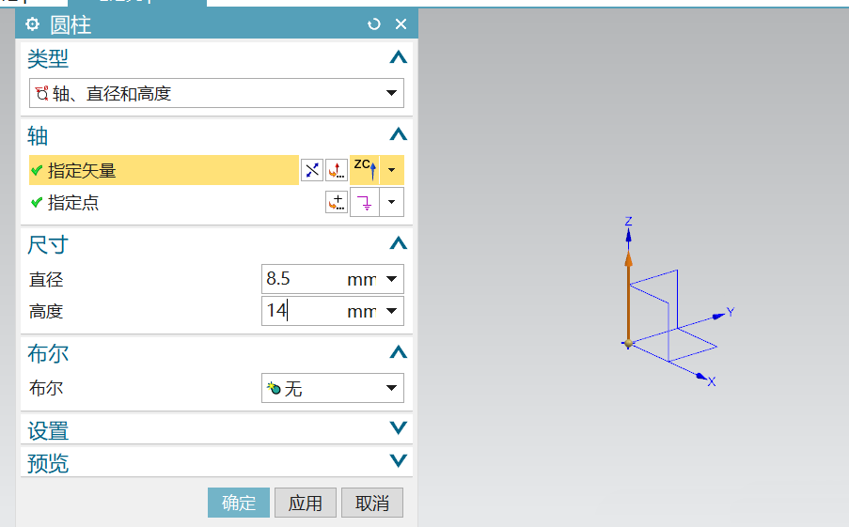Open the 直径 unit dropdown arrow
Viewport: 849px width, 527px height.
tap(391, 279)
